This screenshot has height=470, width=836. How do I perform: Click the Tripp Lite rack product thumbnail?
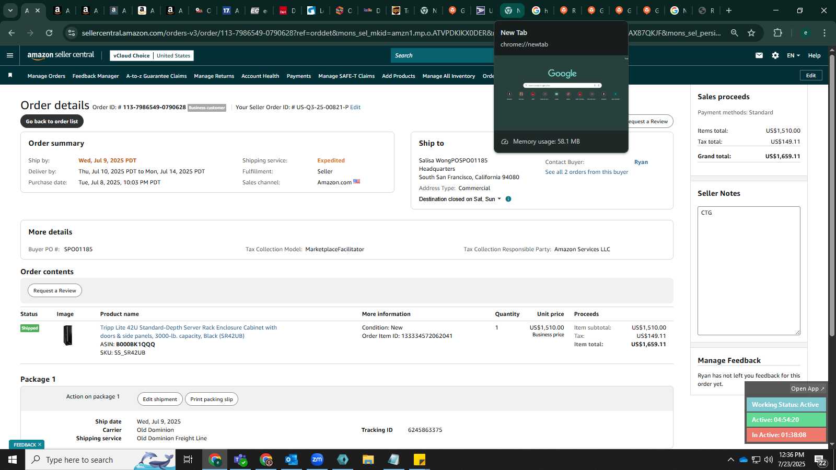pos(67,335)
